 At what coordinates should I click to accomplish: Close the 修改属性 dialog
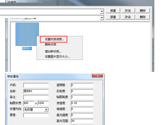click(x=97, y=75)
